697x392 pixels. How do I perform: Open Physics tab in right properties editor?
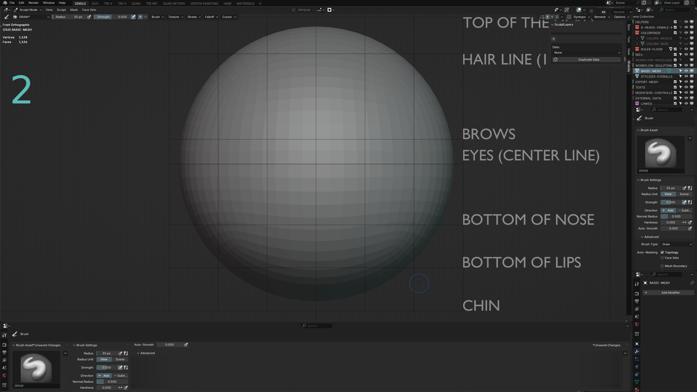click(x=637, y=367)
